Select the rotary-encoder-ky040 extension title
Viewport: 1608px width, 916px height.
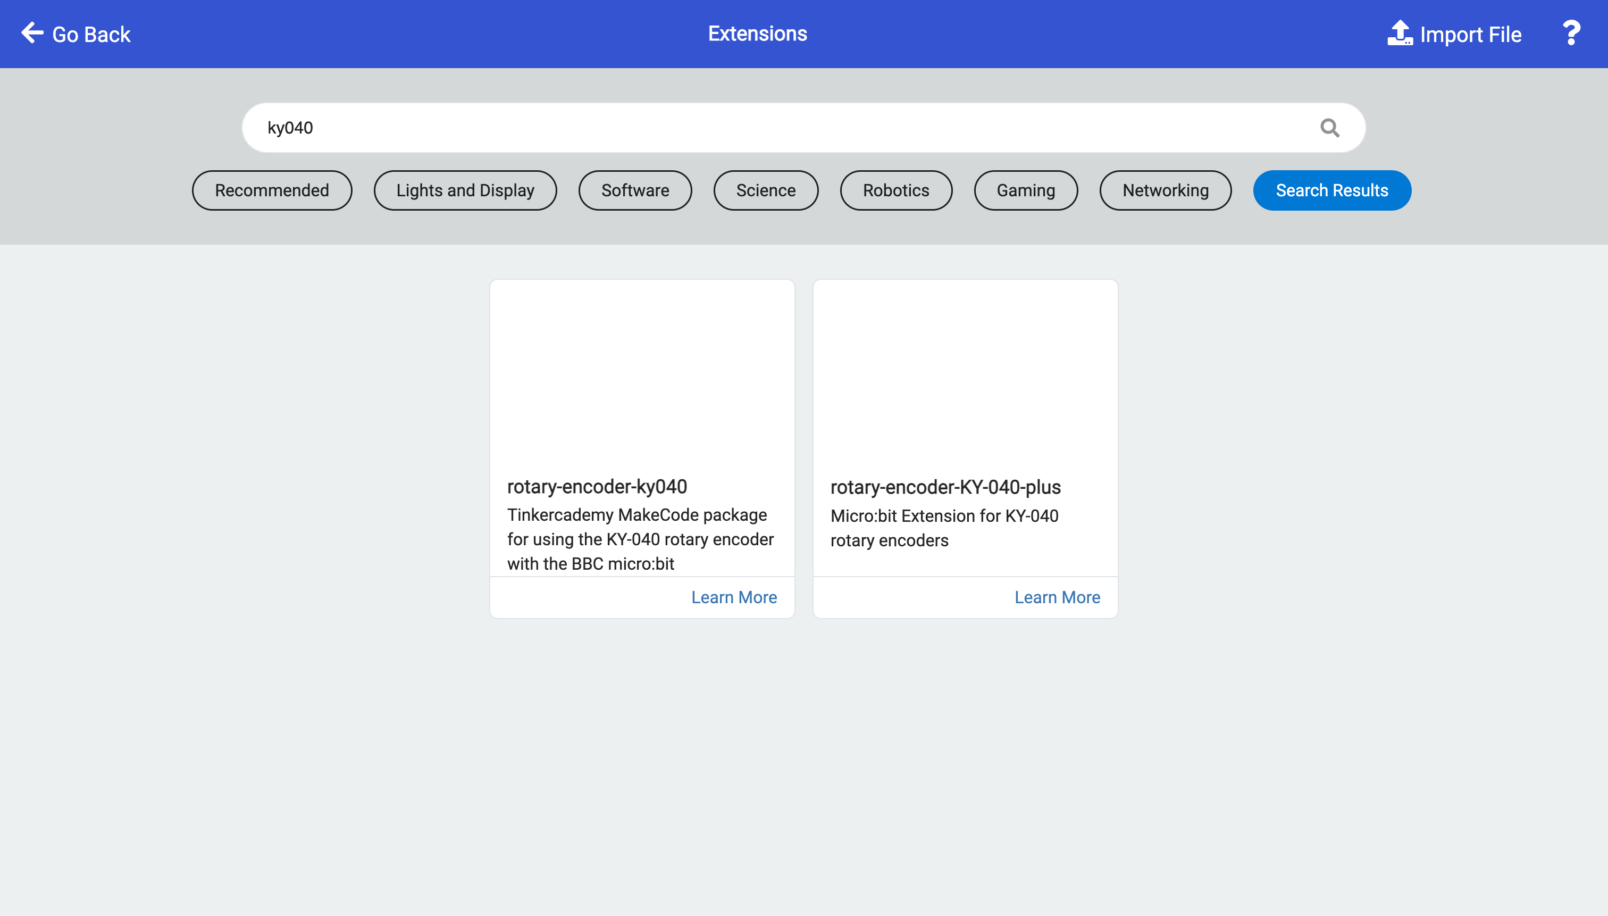[x=597, y=486]
